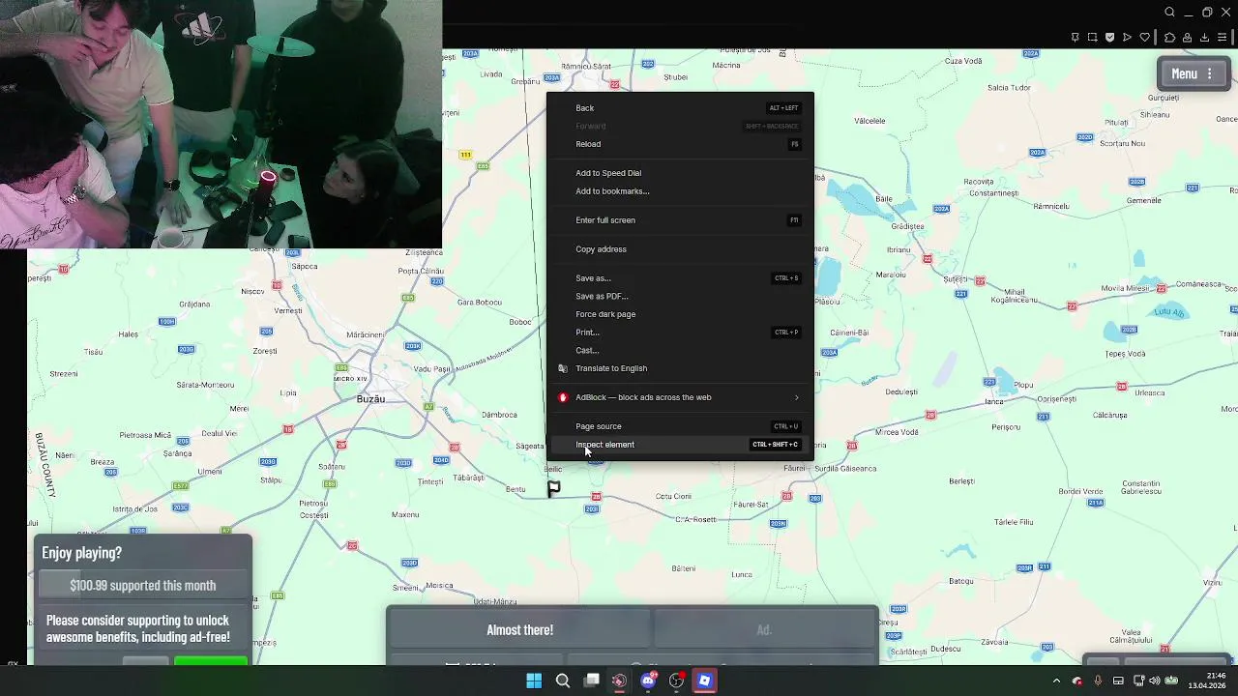The width and height of the screenshot is (1238, 696).
Task: Open the Windows Start button
Action: coord(534,681)
